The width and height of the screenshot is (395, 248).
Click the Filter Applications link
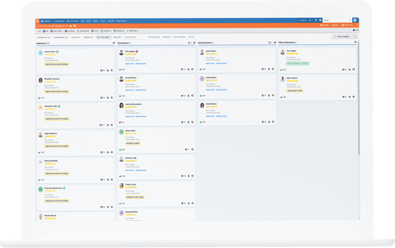click(154, 37)
